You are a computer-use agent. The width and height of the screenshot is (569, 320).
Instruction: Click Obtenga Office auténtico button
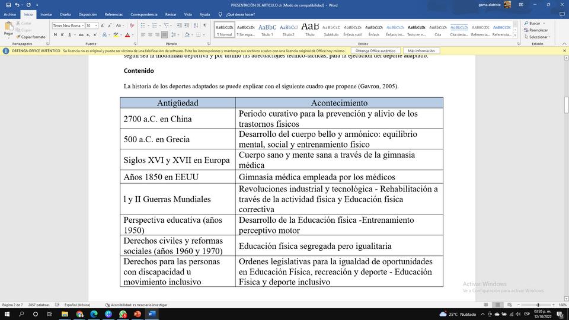pyautogui.click(x=375, y=51)
